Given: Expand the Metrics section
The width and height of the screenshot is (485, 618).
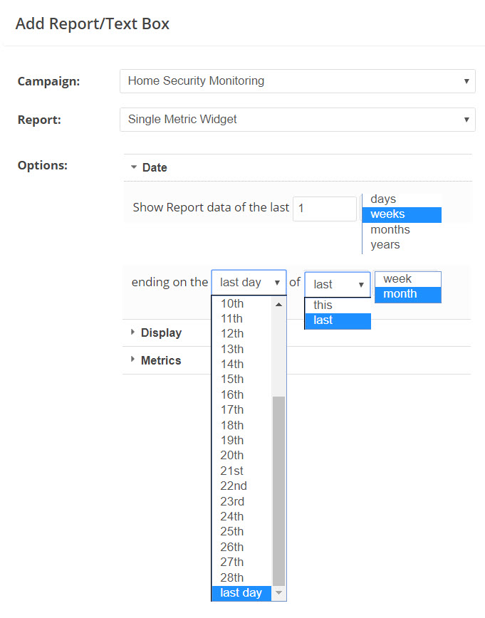Looking at the screenshot, I should coord(161,360).
